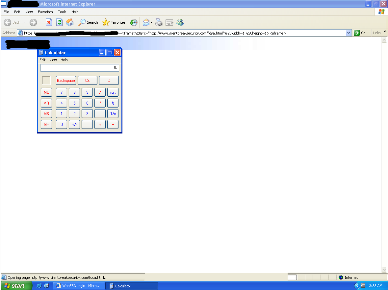Click the Go green arrow button
The image size is (388, 290).
click(360, 33)
